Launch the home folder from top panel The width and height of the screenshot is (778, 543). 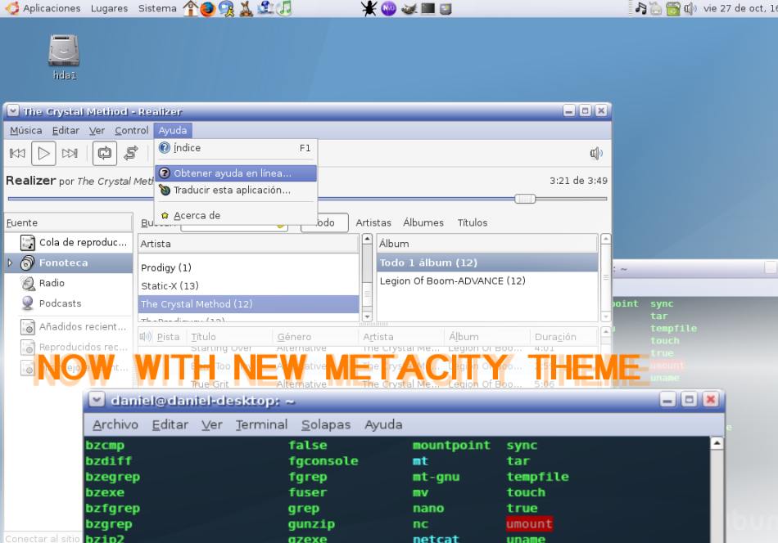[190, 8]
